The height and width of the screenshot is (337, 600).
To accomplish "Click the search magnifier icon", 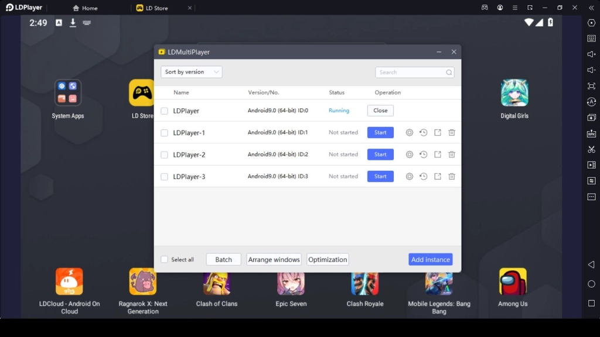I will pyautogui.click(x=449, y=72).
